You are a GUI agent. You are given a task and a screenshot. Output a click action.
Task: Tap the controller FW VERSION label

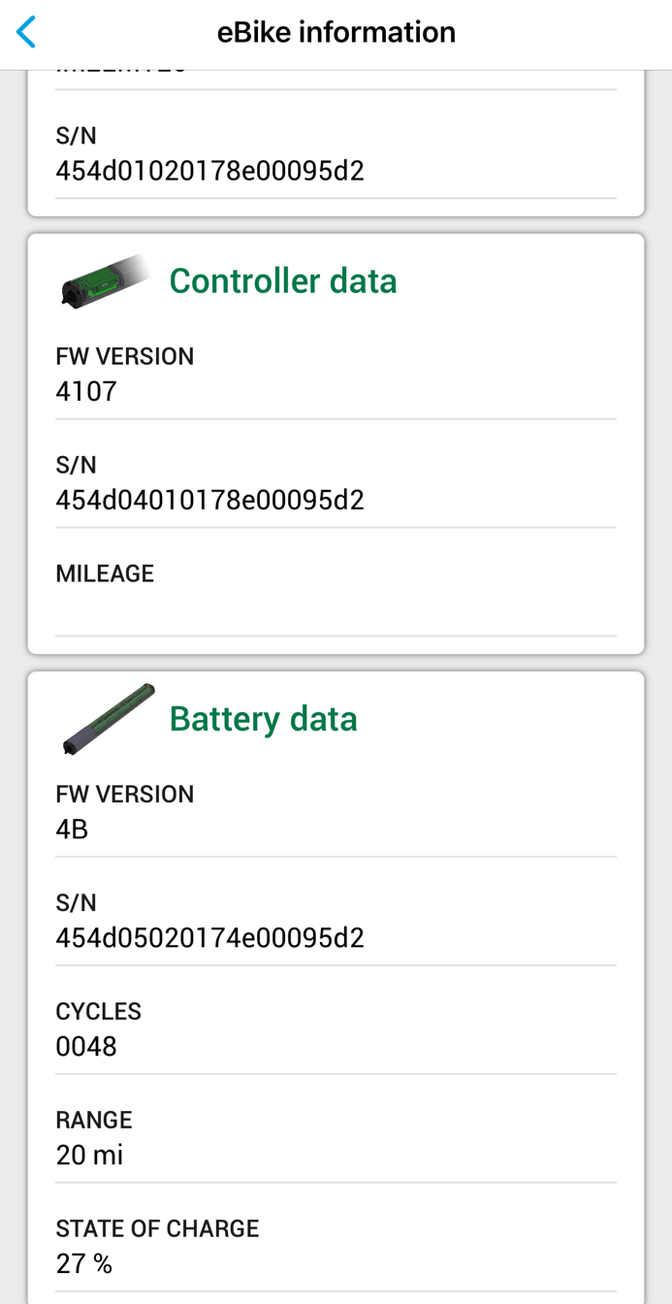click(x=125, y=356)
